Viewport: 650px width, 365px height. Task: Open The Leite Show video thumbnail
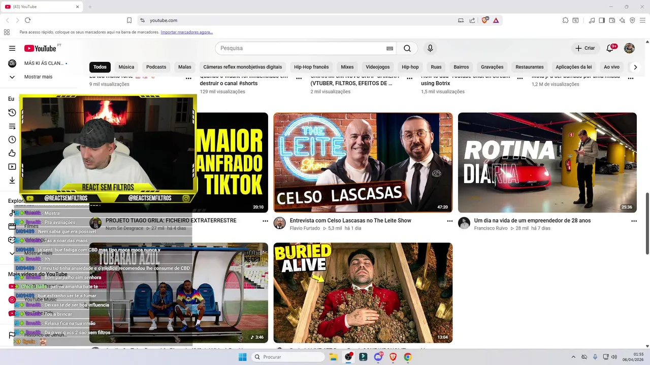coord(363,163)
